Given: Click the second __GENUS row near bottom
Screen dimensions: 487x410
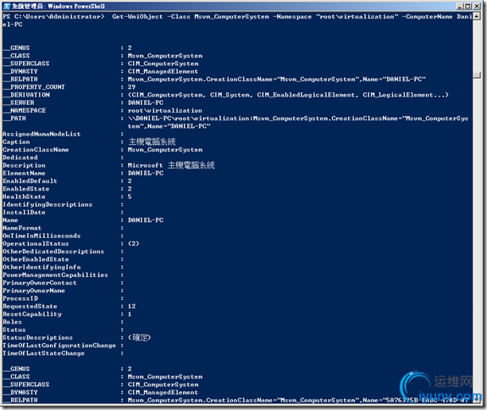Looking at the screenshot, I should 67,368.
